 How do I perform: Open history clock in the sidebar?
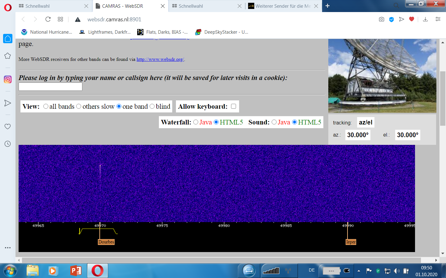point(8,144)
